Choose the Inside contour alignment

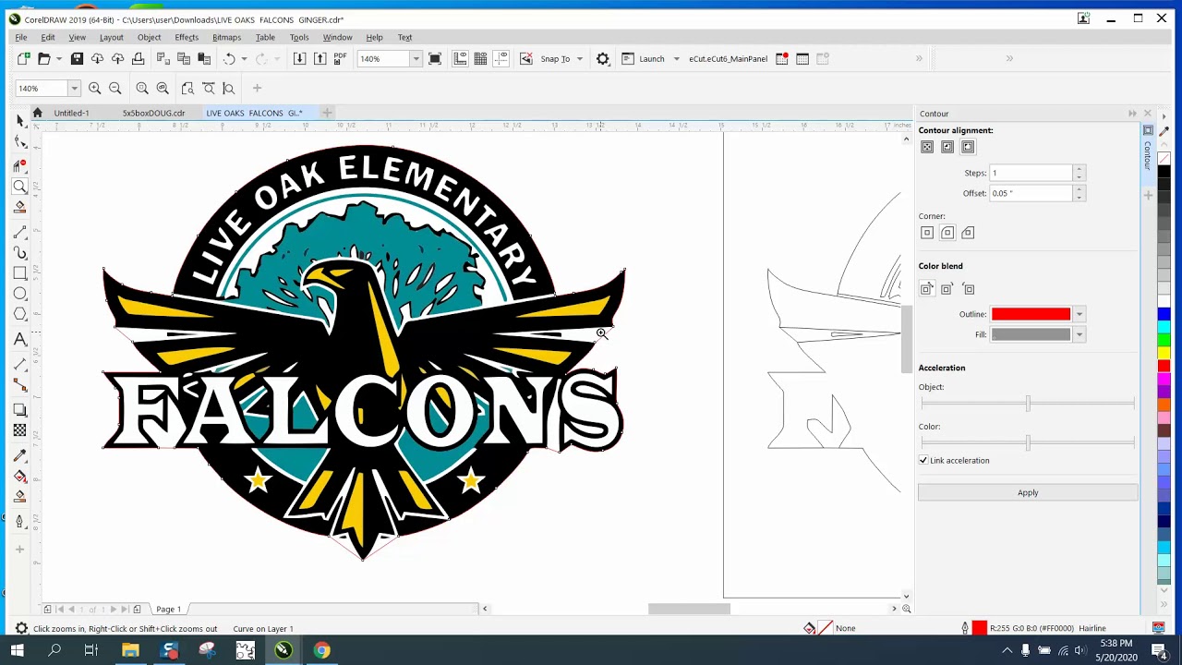click(x=947, y=147)
